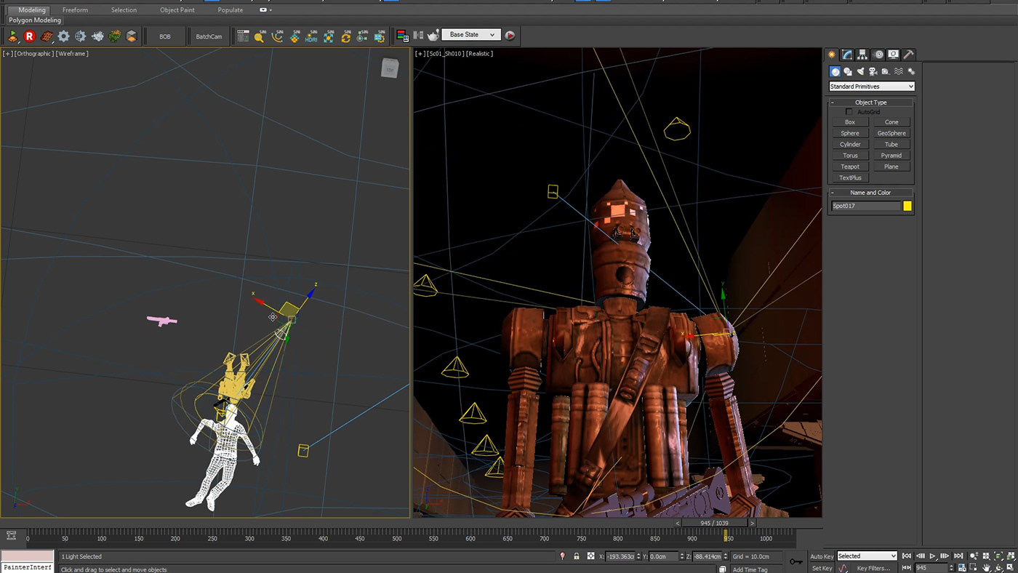Collapse the Name and Color rollout
This screenshot has height=573, width=1018.
click(x=871, y=193)
